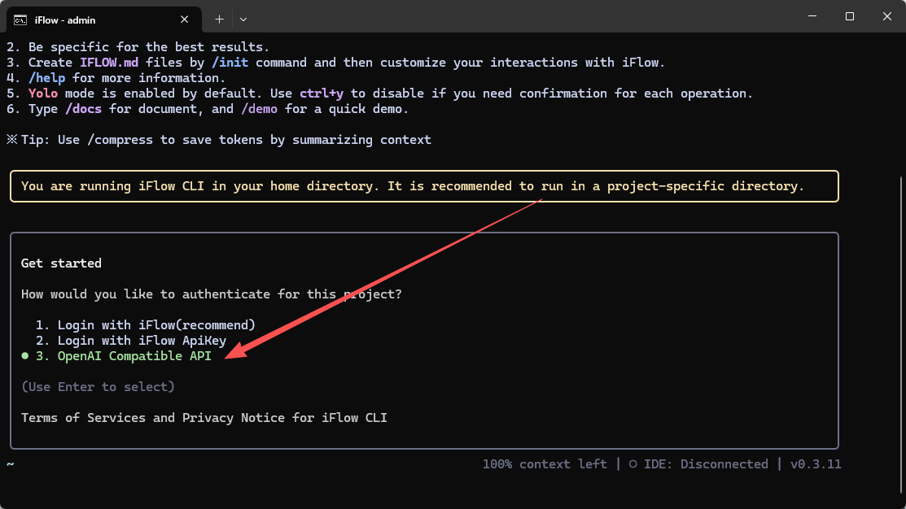Select OpenAI Compatible API option

pyautogui.click(x=133, y=356)
